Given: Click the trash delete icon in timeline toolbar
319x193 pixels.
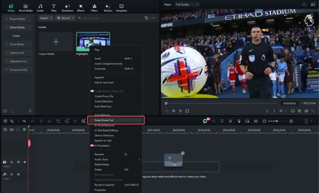Looking at the screenshot, I should click(41, 121).
